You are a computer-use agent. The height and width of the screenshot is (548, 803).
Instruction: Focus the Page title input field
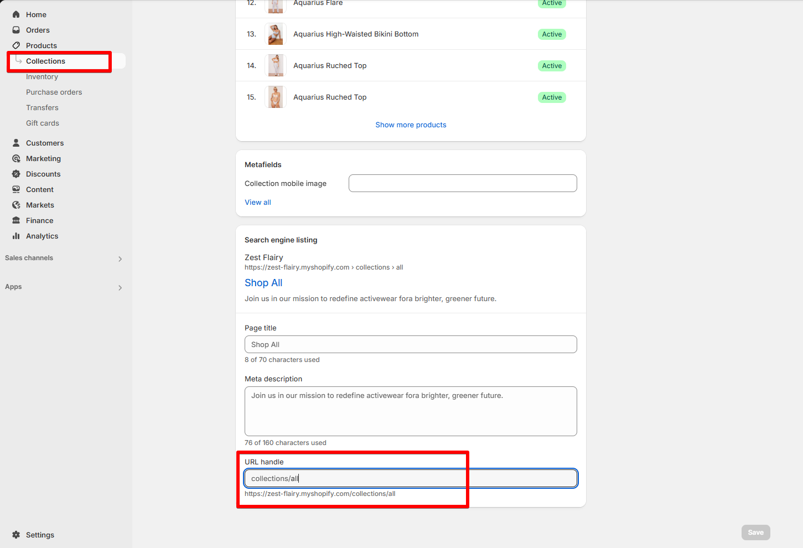point(411,344)
